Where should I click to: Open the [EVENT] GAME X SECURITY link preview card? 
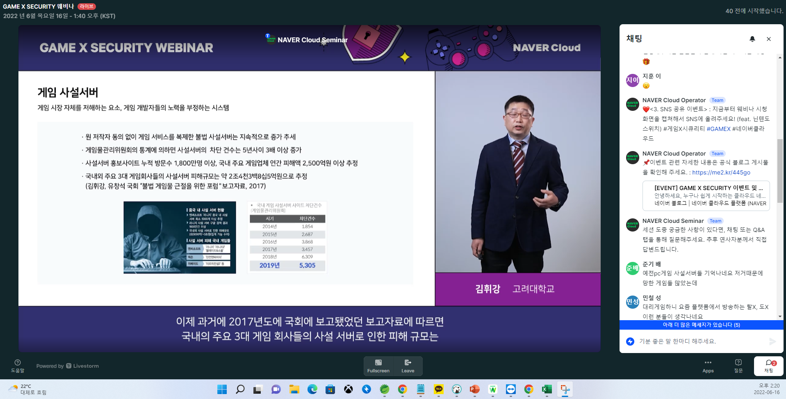point(706,195)
